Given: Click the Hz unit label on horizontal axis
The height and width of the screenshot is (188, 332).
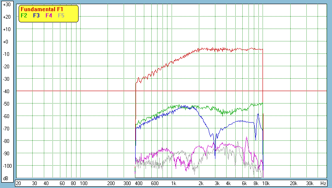Looking at the screenshot, I should click(324, 183).
